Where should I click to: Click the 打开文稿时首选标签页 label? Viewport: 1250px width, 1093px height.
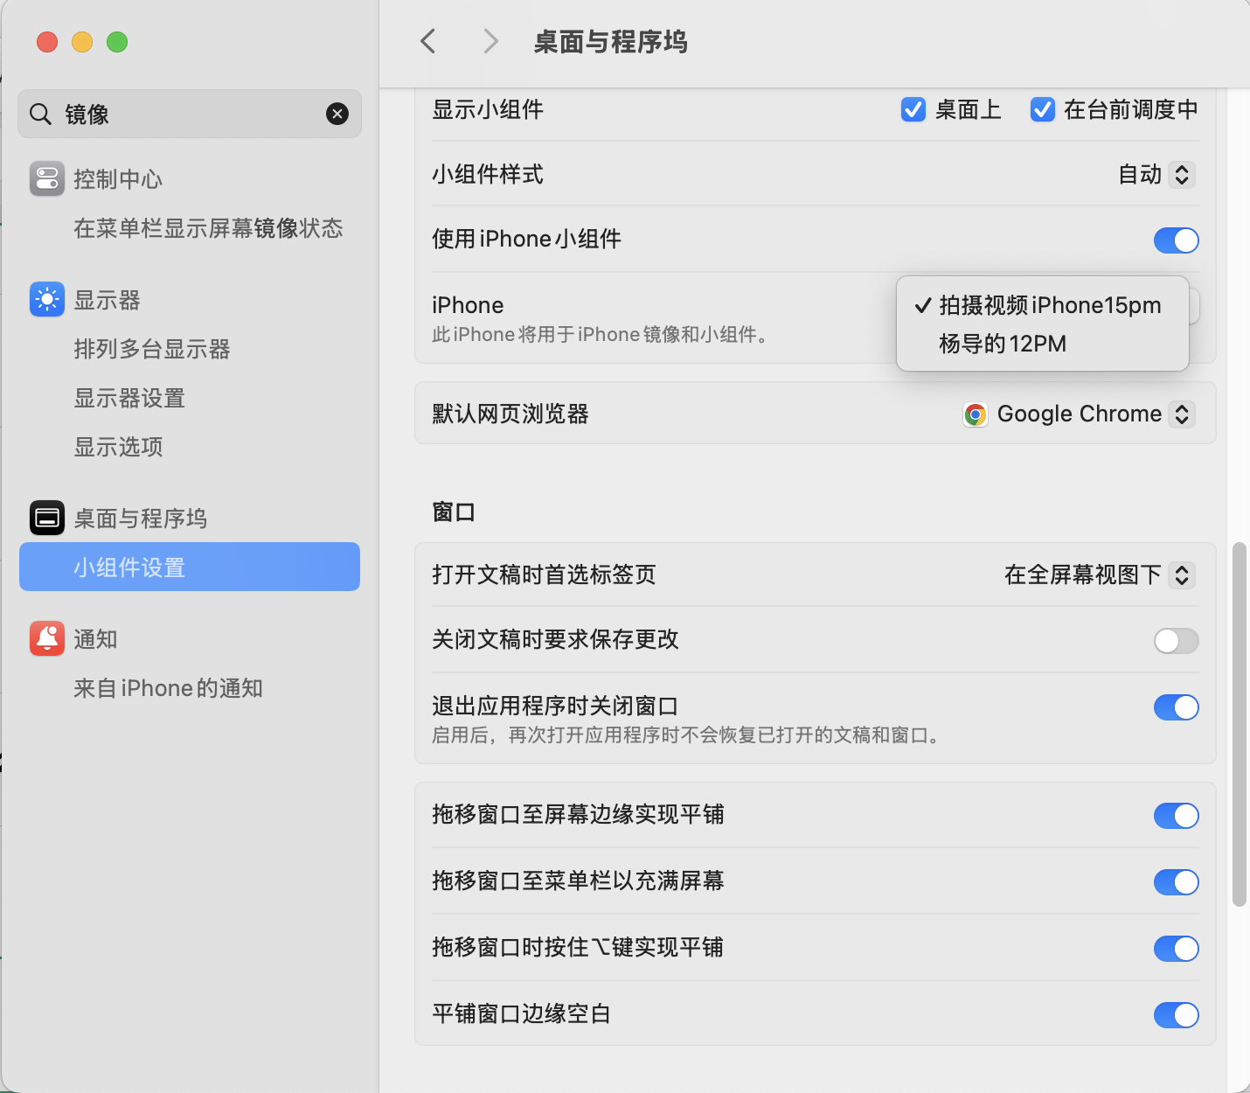point(544,574)
